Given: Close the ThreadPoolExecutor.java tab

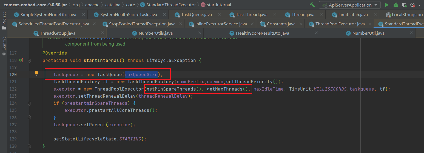Looking at the screenshot, I should pyautogui.click(x=370, y=24).
